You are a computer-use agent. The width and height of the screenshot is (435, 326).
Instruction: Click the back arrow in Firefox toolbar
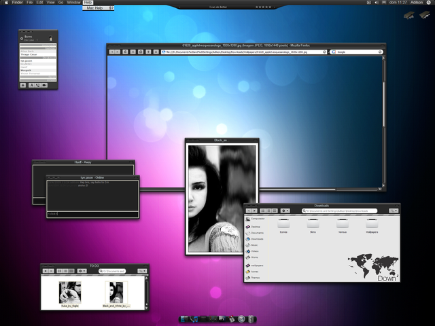point(111,52)
